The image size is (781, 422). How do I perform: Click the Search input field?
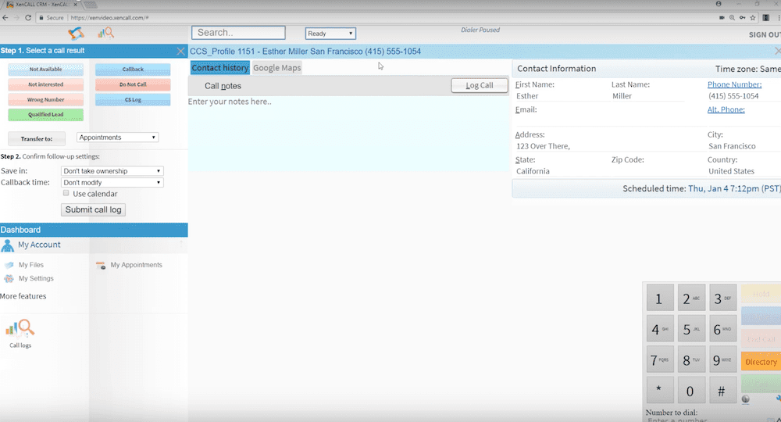coord(238,33)
